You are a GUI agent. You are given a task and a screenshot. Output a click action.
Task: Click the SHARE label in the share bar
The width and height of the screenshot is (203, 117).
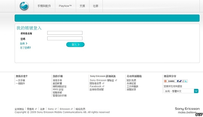pyautogui.click(x=171, y=81)
